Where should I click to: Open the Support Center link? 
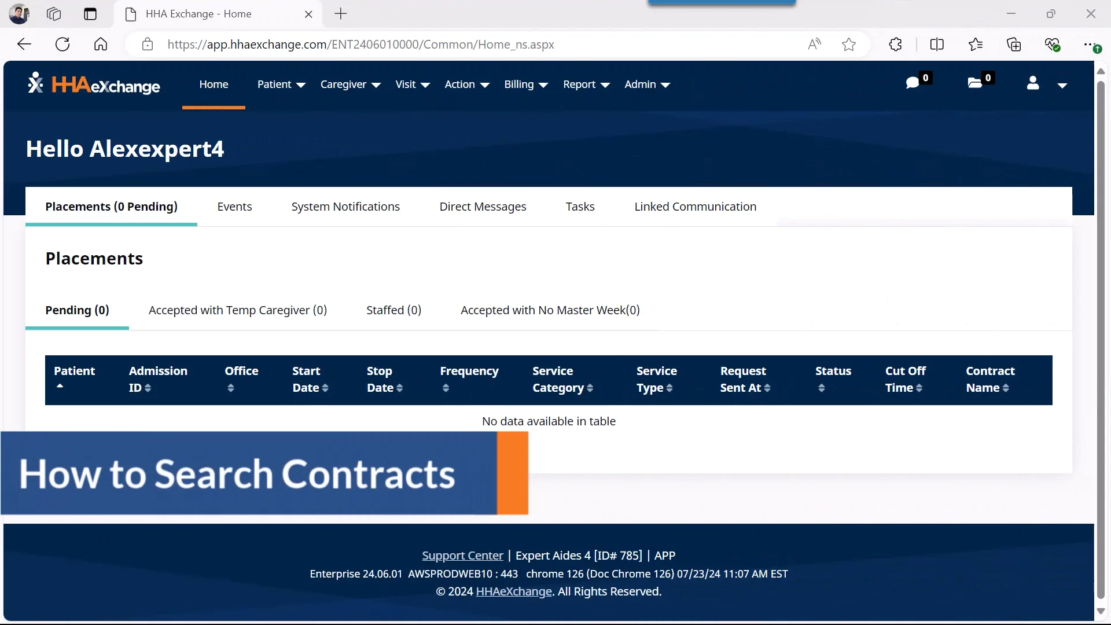pos(462,555)
